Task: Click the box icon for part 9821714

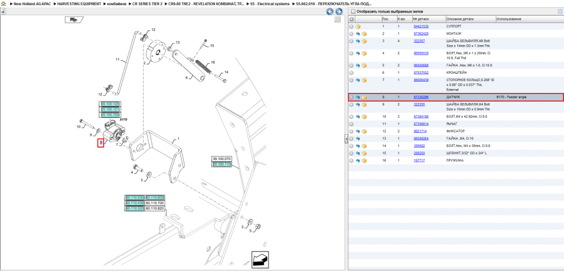Action: [364, 131]
